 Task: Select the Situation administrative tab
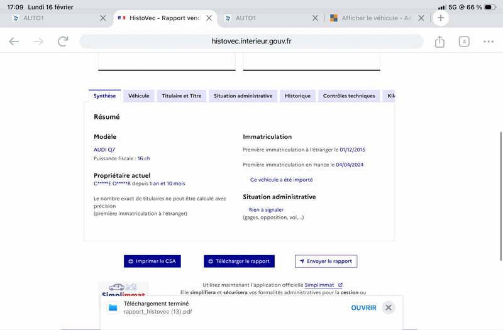tap(243, 96)
